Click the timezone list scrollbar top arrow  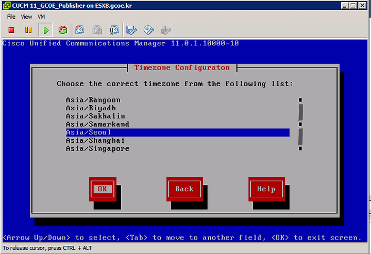point(300,100)
